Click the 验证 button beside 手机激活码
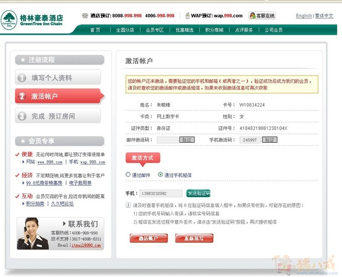 270,140
